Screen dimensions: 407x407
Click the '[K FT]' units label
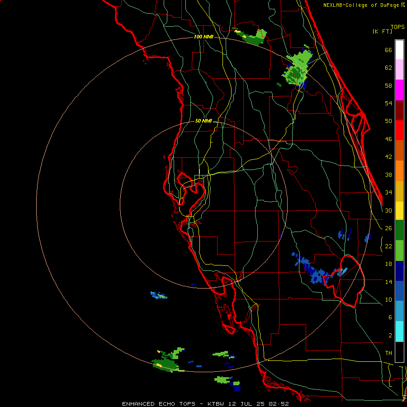tap(382, 32)
